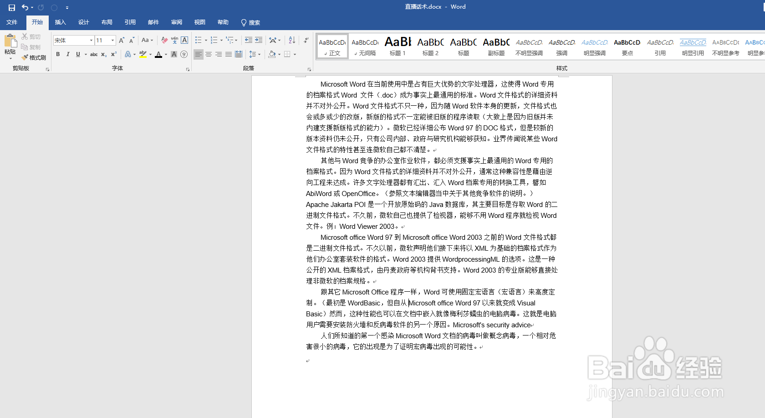Clear all formatting with the eraser icon

click(164, 40)
